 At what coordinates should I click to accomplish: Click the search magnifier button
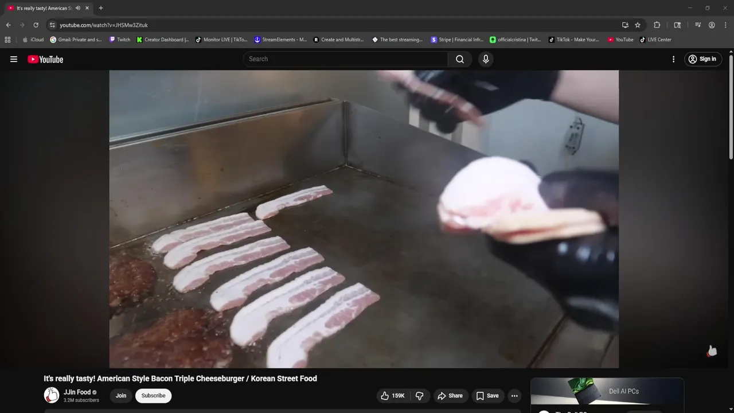(x=460, y=59)
